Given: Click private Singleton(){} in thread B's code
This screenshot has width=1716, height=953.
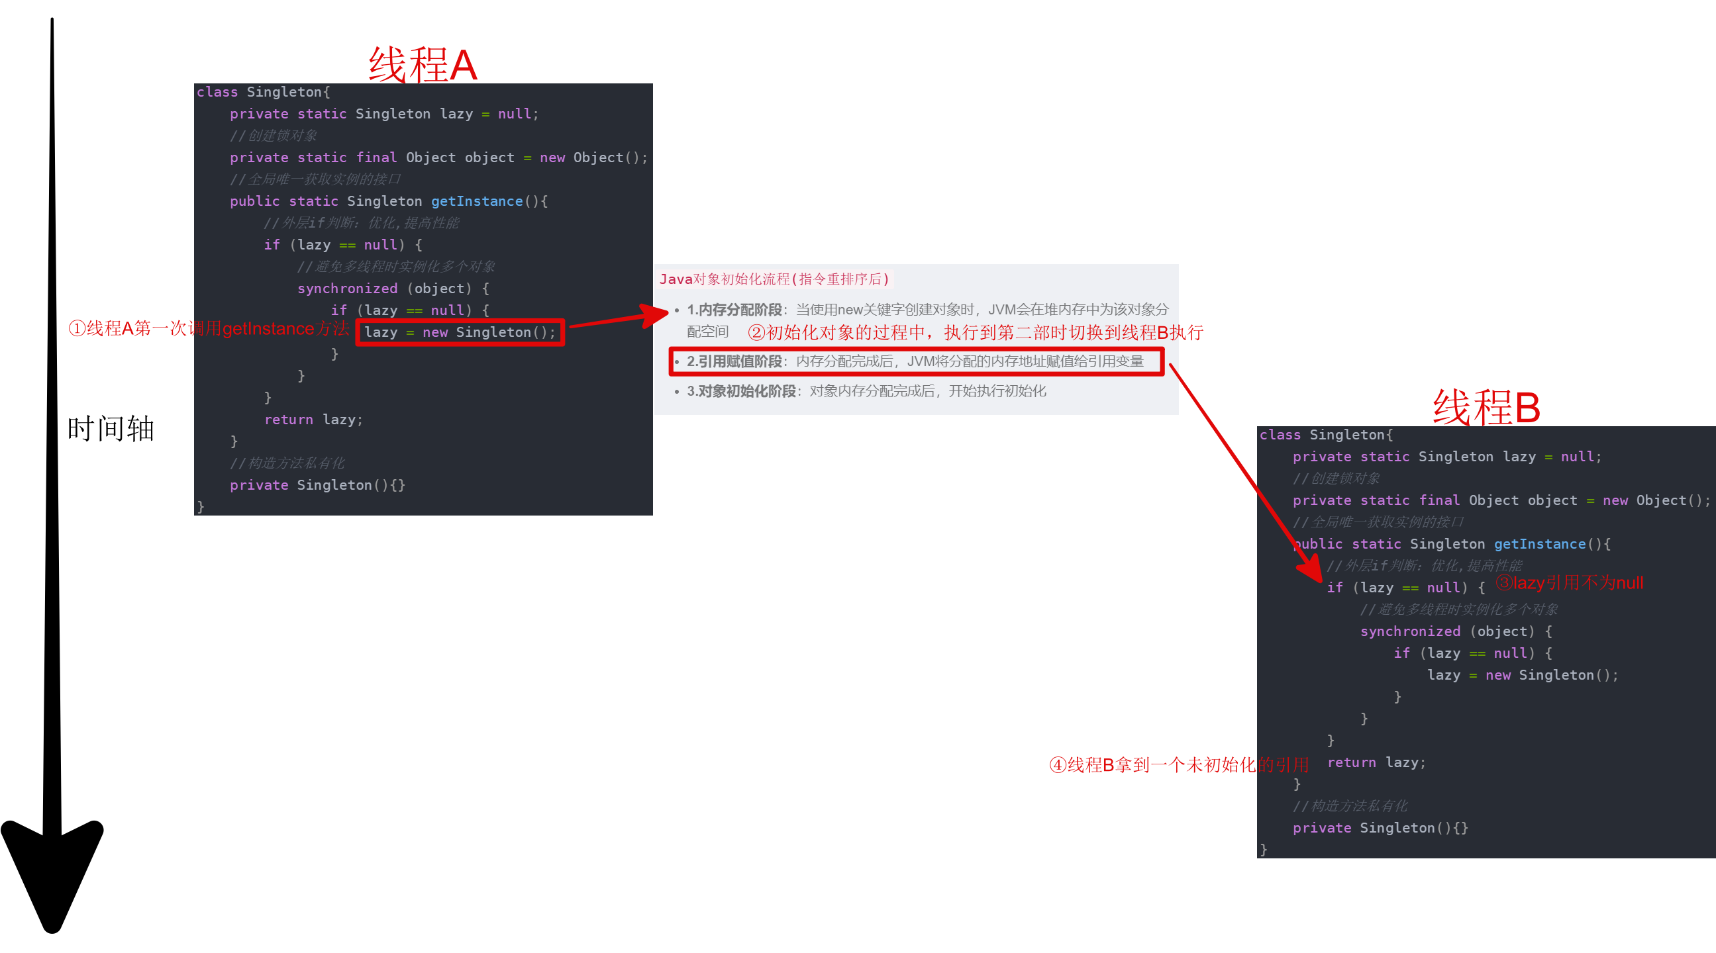Looking at the screenshot, I should [1380, 827].
